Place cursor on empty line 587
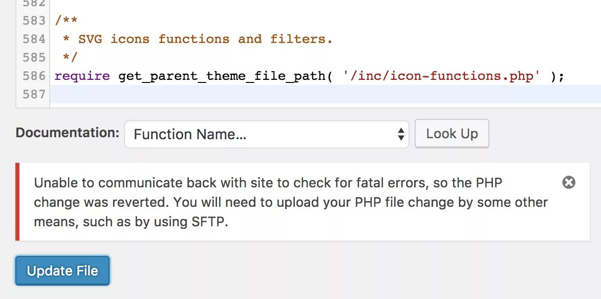This screenshot has width=601, height=299. pyautogui.click(x=325, y=94)
